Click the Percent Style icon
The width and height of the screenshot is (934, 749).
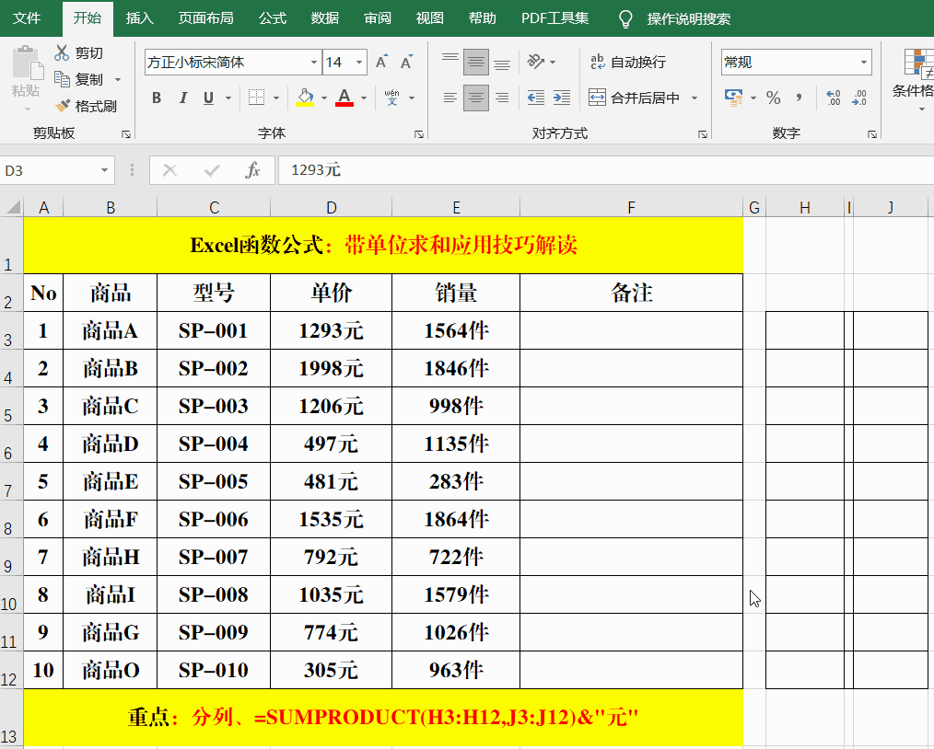point(774,98)
